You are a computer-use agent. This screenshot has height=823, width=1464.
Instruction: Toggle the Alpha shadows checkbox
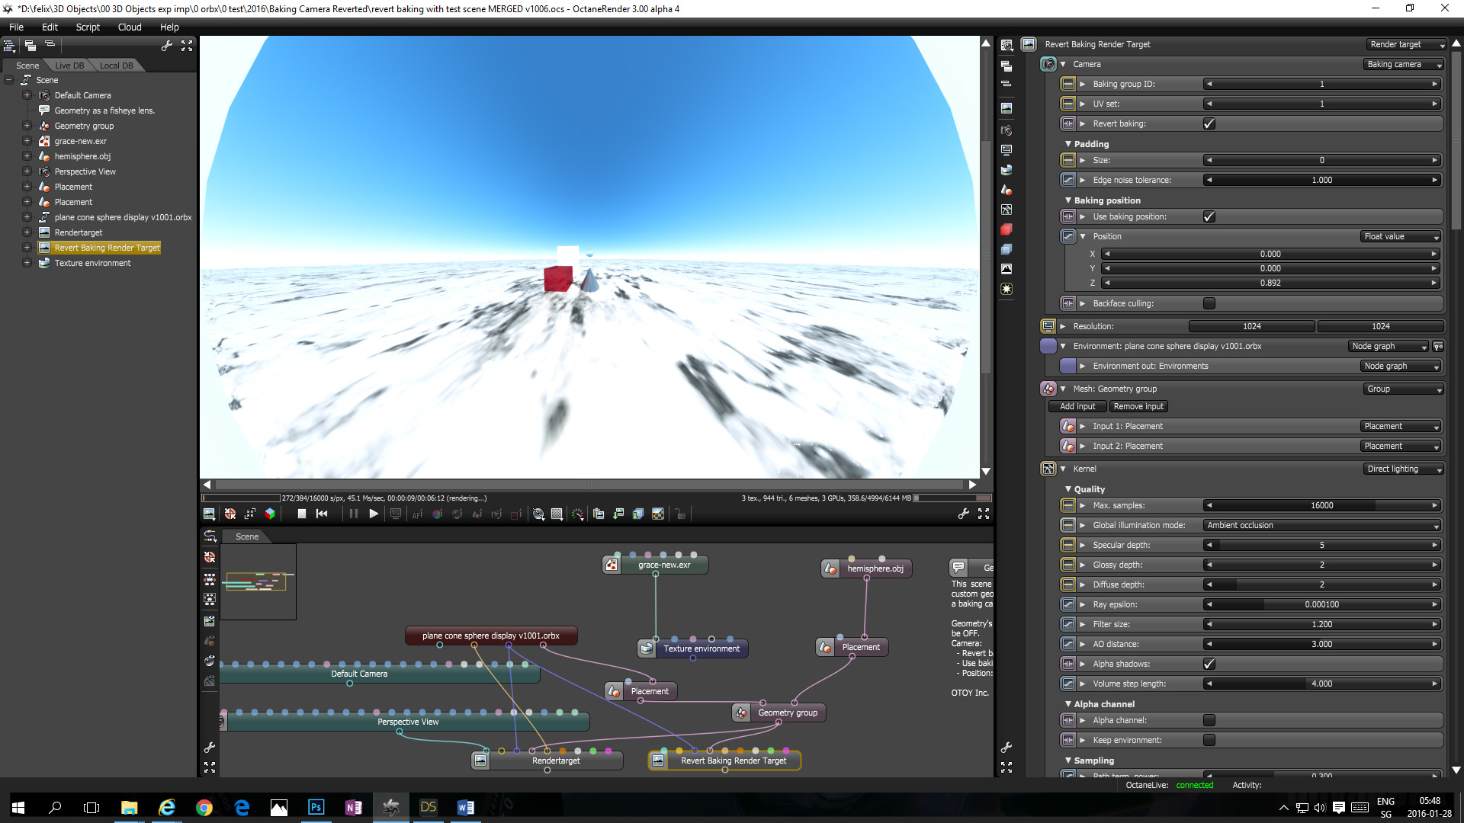tap(1209, 664)
